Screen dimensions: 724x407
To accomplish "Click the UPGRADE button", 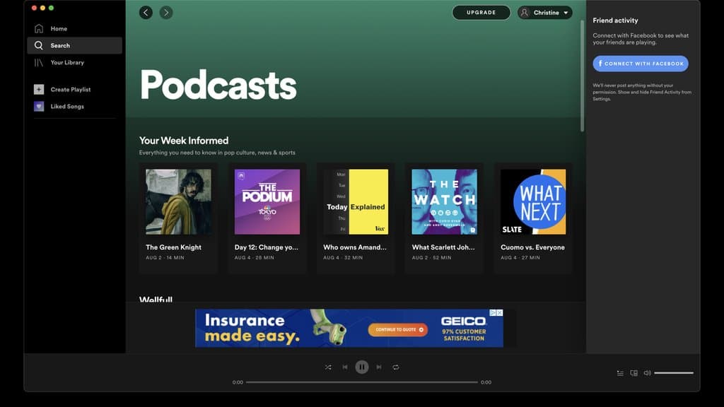I will point(481,13).
